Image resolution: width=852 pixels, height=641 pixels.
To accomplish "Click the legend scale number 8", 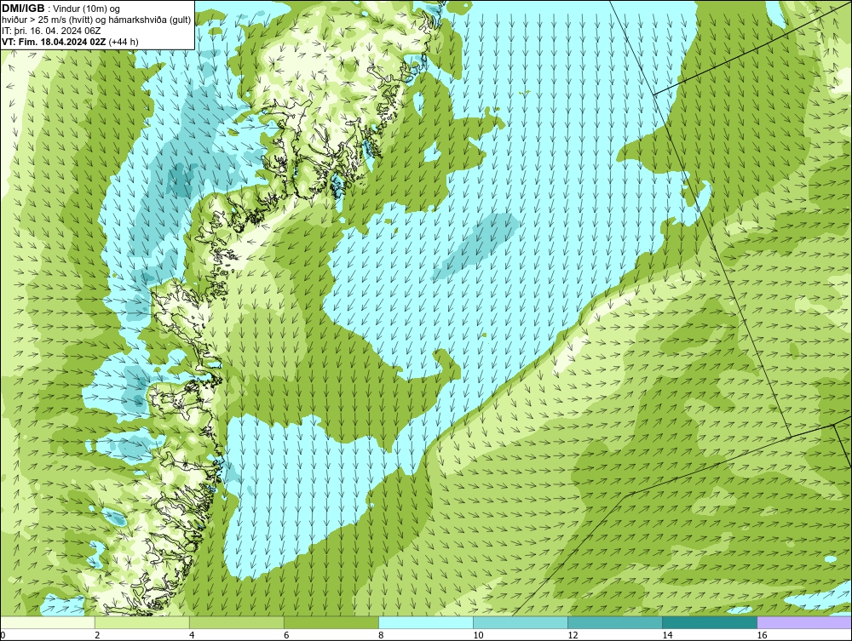I will pyautogui.click(x=381, y=635).
